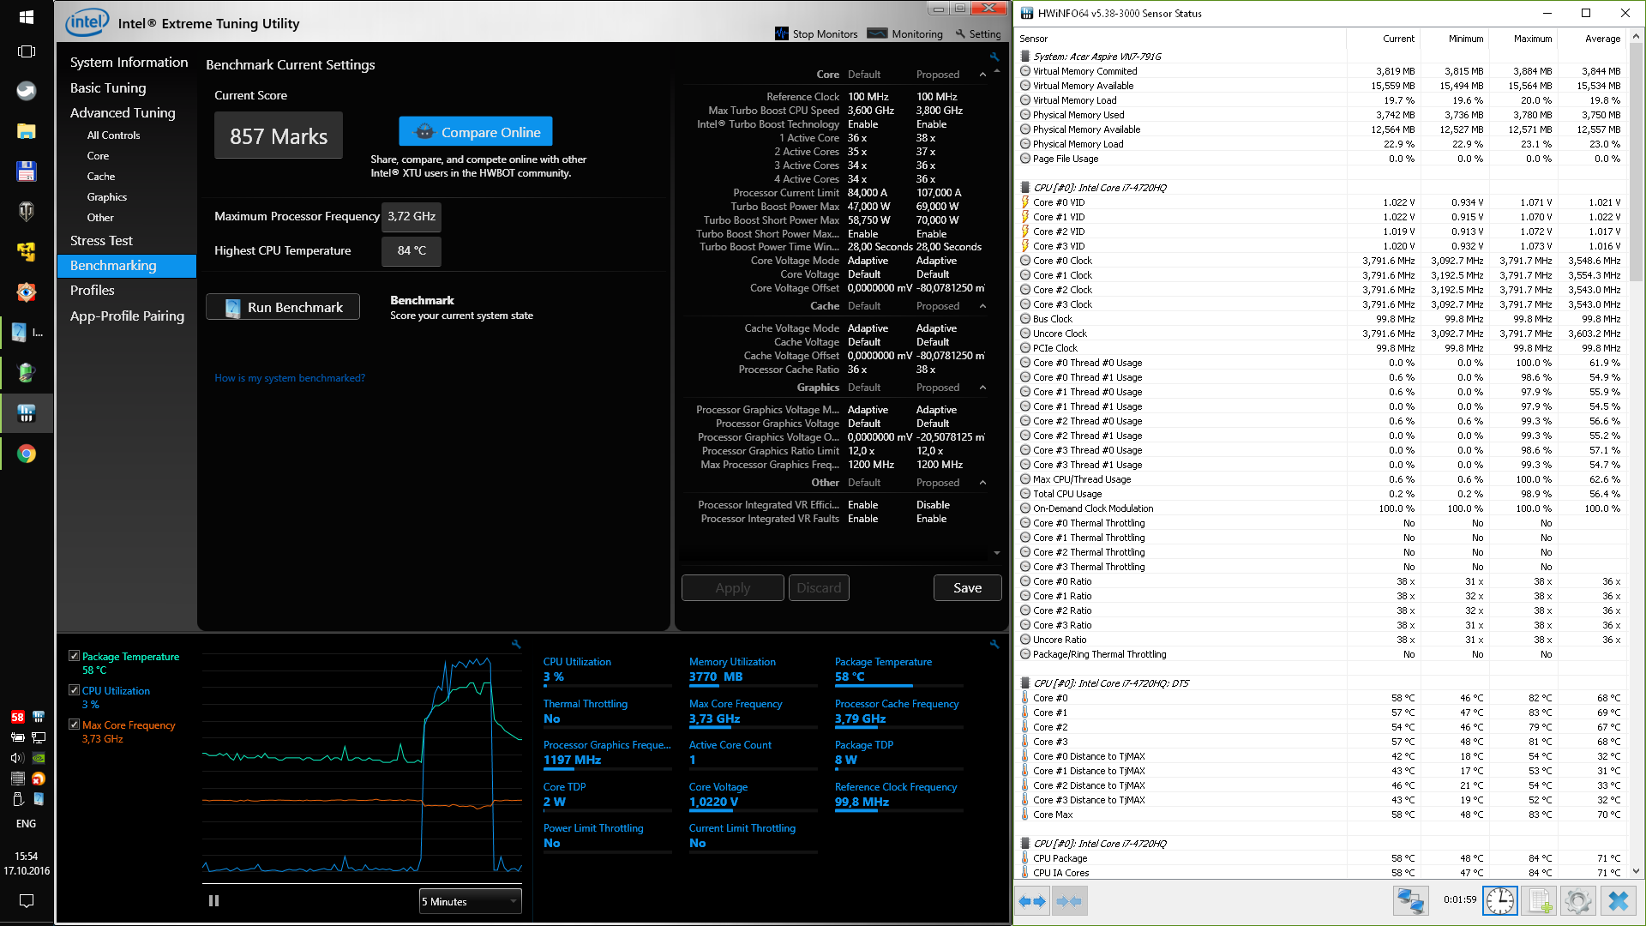Image resolution: width=1646 pixels, height=926 pixels.
Task: Open Windows Start menu
Action: click(27, 17)
